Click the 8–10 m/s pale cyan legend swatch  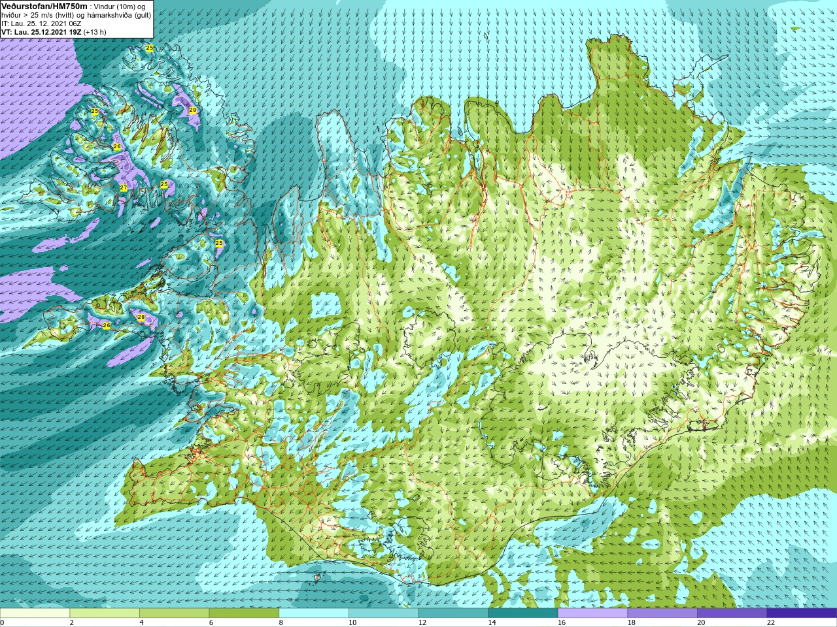point(314,613)
